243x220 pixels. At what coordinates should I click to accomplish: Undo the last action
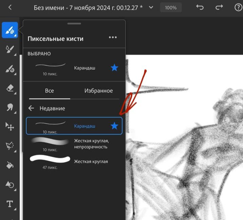pos(200,7)
